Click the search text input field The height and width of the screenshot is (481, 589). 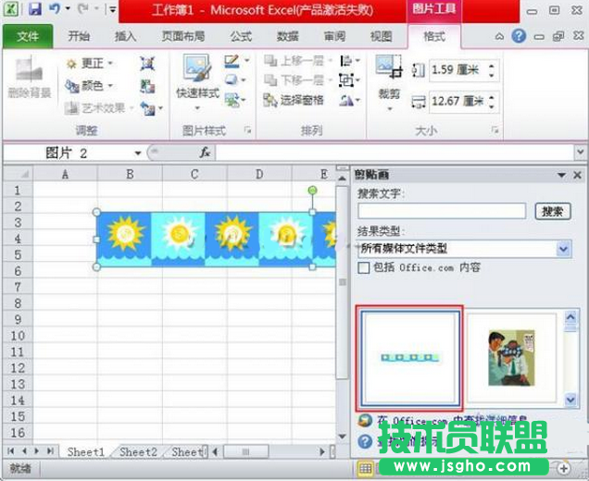point(442,211)
